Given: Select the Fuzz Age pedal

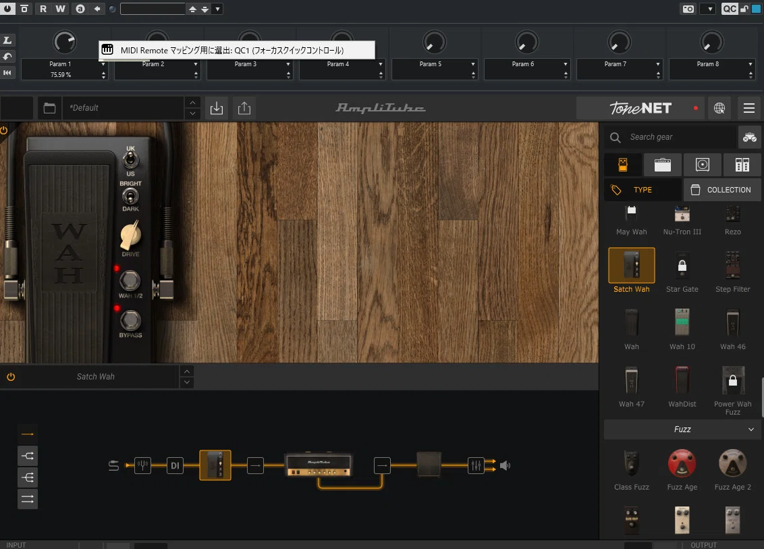Looking at the screenshot, I should (x=682, y=469).
